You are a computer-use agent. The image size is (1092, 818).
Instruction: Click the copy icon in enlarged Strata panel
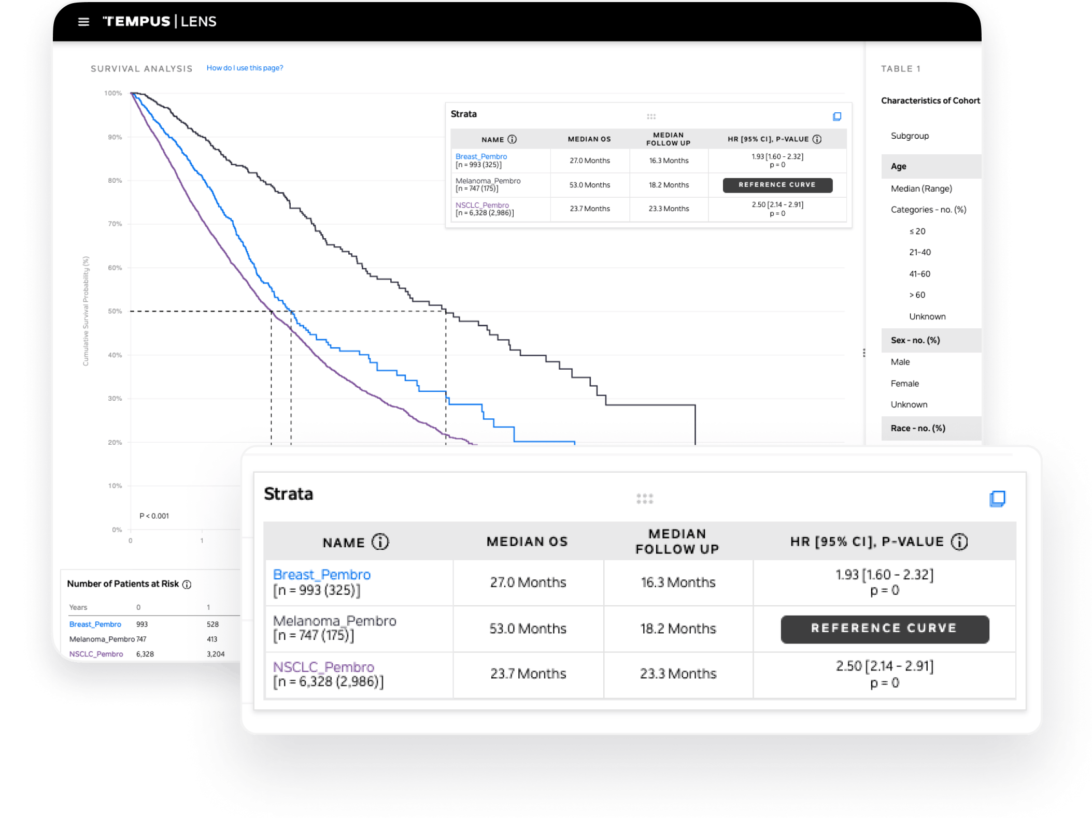point(997,499)
